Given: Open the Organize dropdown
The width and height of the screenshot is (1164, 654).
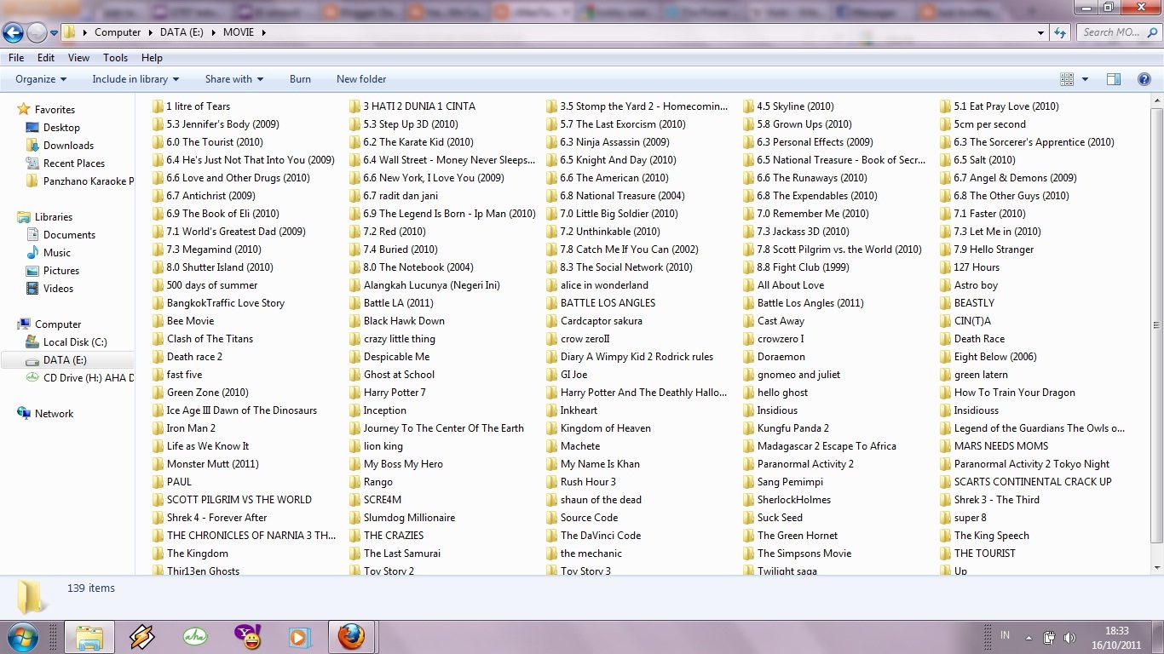Looking at the screenshot, I should [x=41, y=79].
